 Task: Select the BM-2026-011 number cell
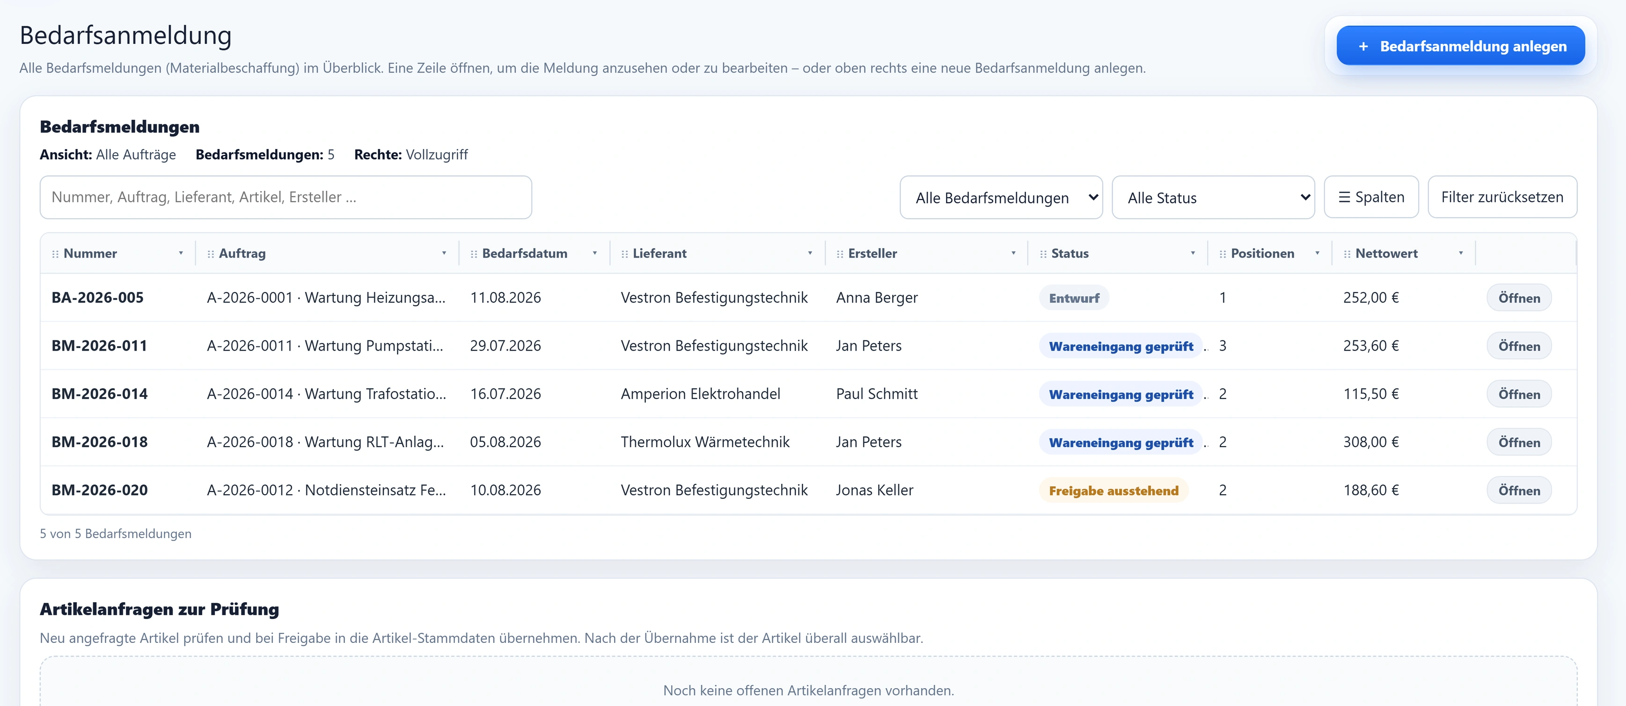pos(99,346)
